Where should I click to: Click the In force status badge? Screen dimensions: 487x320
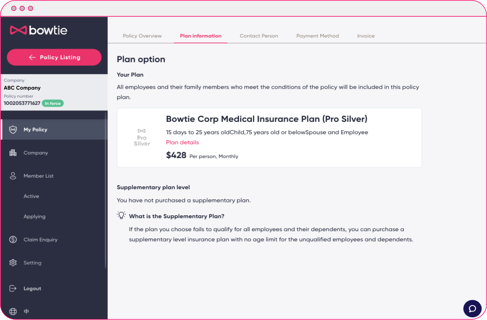click(x=53, y=103)
